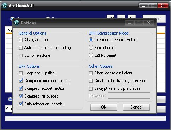The height and width of the screenshot is (130, 171).
Task: Click the Options dialog title icon
Action: tap(17, 23)
